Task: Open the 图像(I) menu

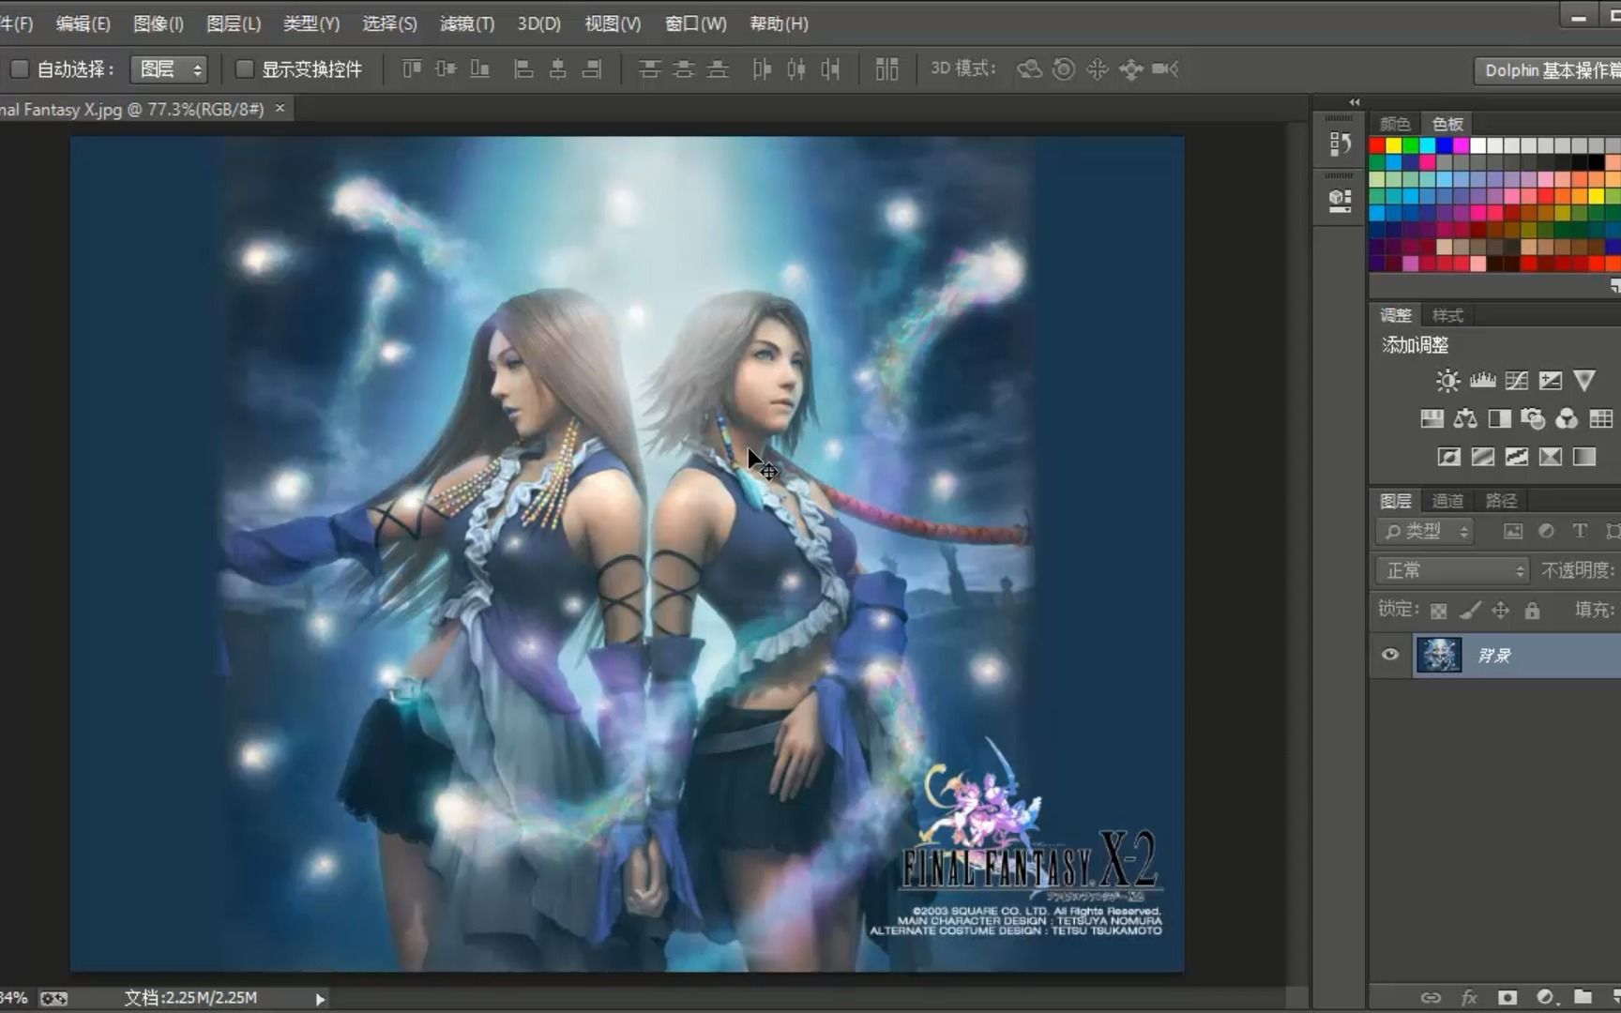Action: [x=159, y=23]
